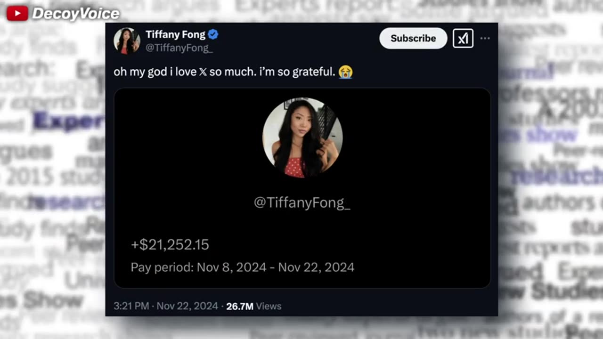Click the YouTube logo icon
Screen dimensions: 603x339
pos(17,13)
